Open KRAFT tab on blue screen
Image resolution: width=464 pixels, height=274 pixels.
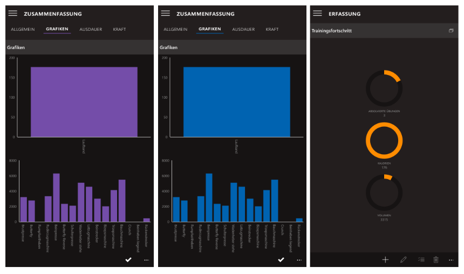[272, 29]
